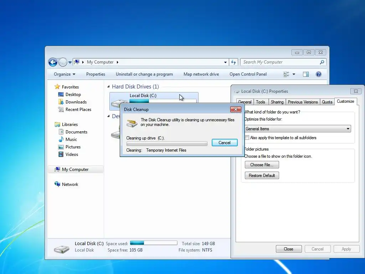Click the File system NTFS value
Screen dimensions: 365x274
coord(207,250)
